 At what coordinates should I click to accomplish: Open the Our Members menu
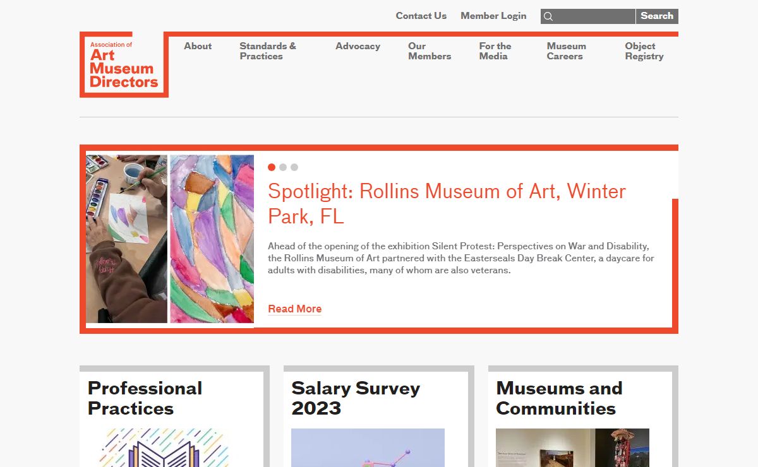pyautogui.click(x=430, y=51)
